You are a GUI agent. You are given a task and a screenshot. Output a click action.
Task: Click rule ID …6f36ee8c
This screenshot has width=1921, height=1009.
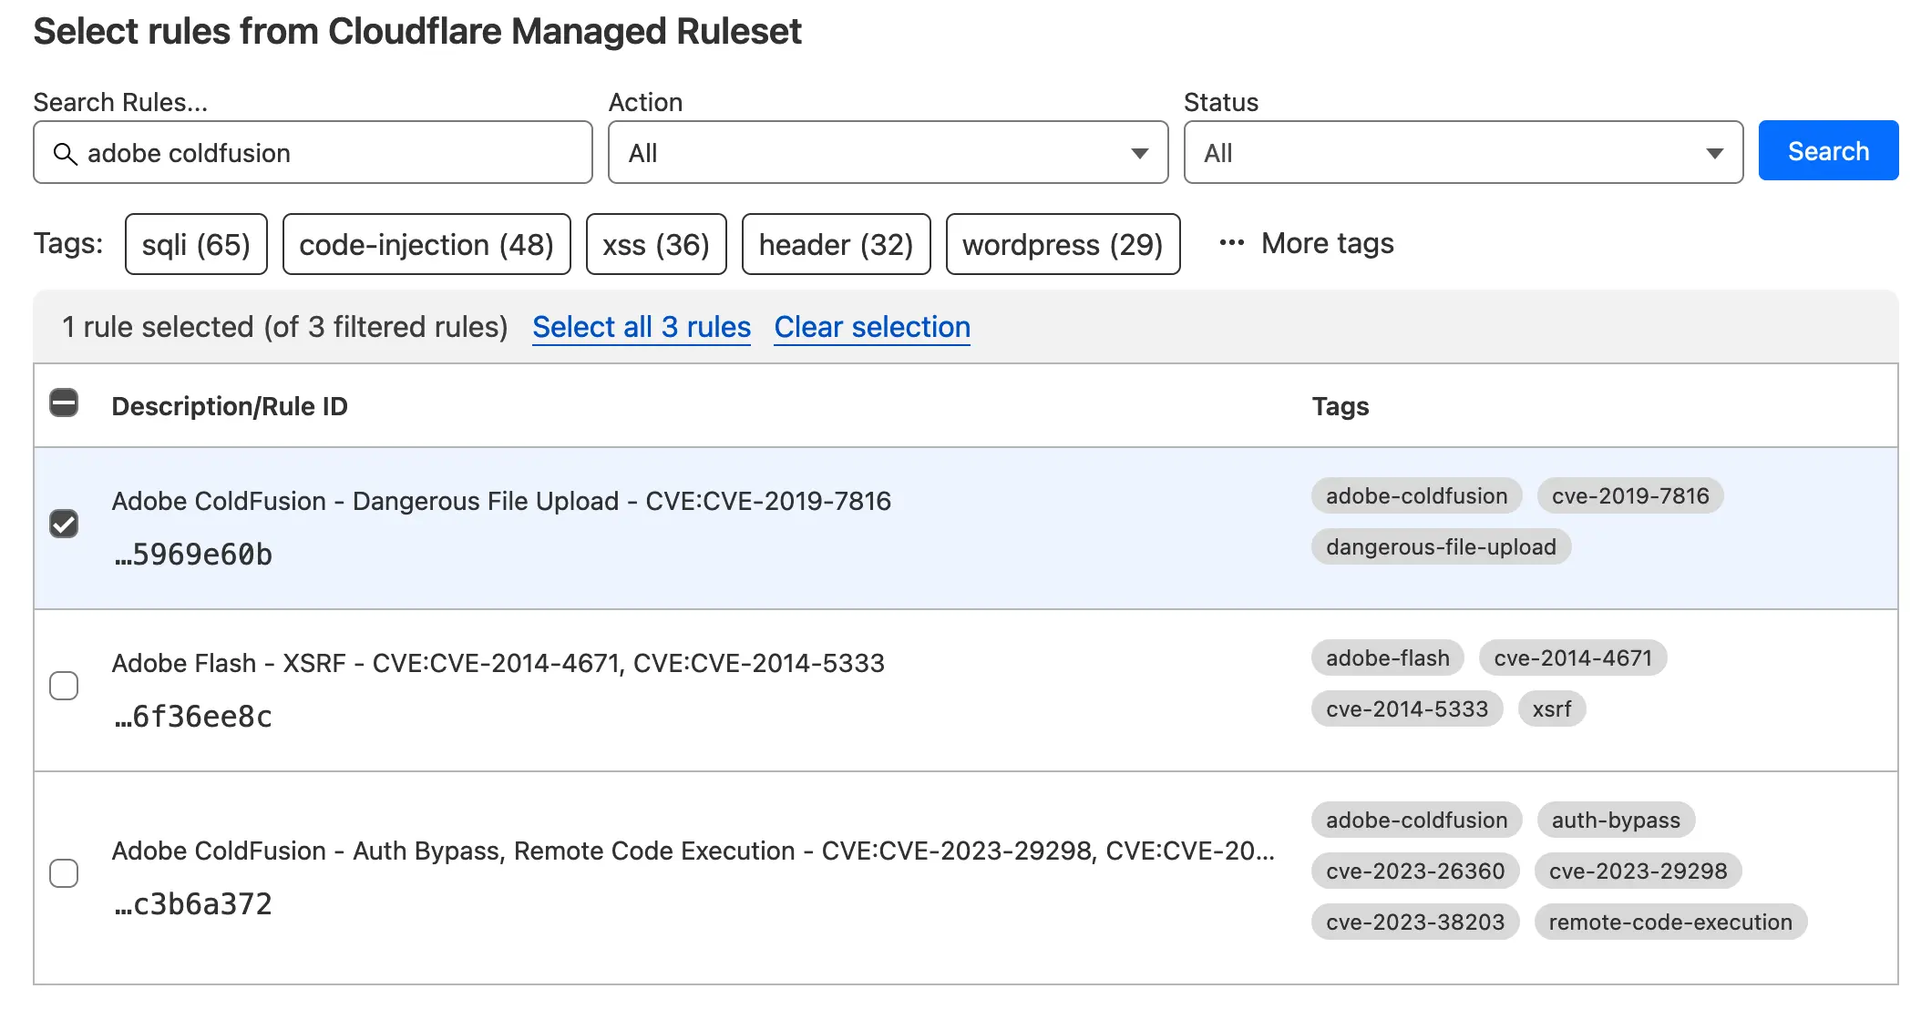[193, 717]
